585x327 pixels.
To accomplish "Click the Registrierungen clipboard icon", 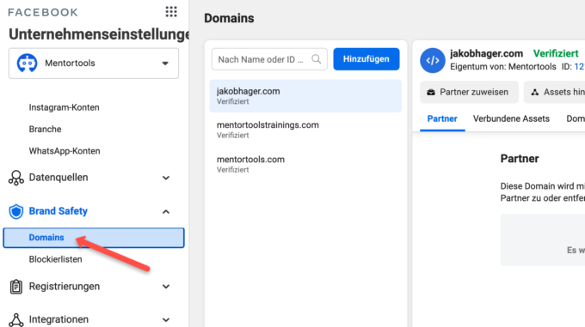I will [16, 287].
